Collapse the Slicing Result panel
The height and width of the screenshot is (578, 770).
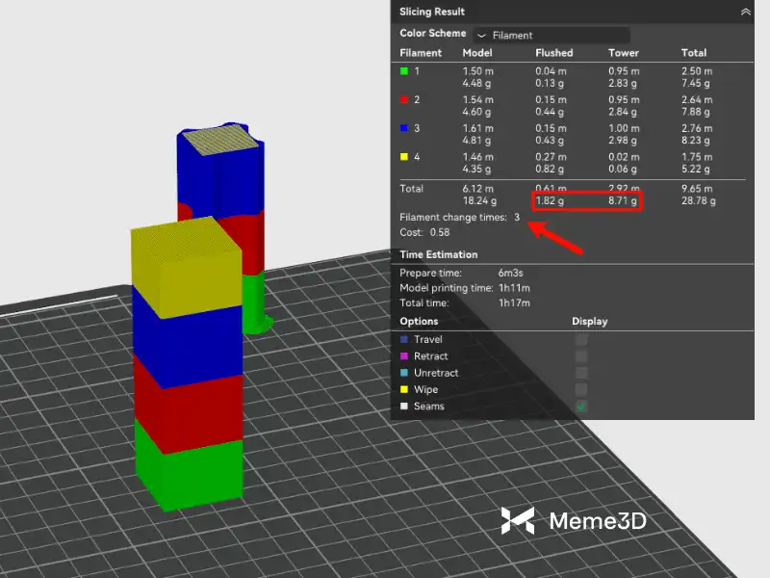745,12
